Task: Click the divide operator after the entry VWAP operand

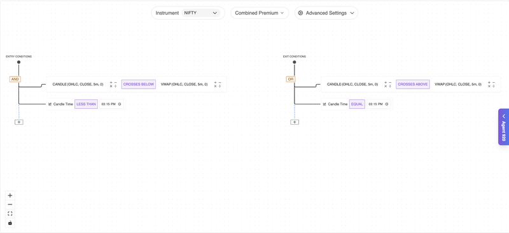Action: (220, 87)
